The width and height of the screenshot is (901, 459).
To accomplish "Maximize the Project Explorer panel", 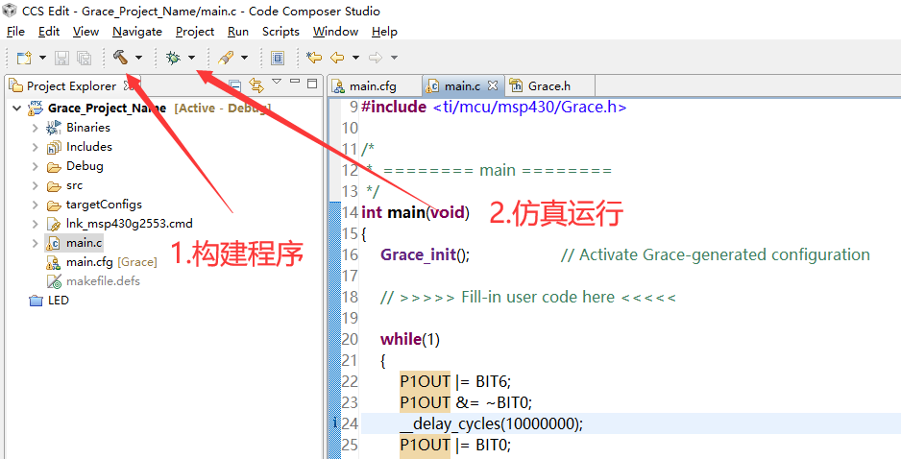I will click(x=312, y=84).
